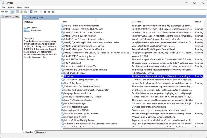Open the View menu

pyautogui.click(x=19, y=7)
